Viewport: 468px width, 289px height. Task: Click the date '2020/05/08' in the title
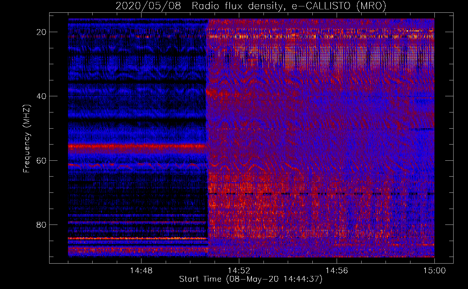pyautogui.click(x=148, y=6)
